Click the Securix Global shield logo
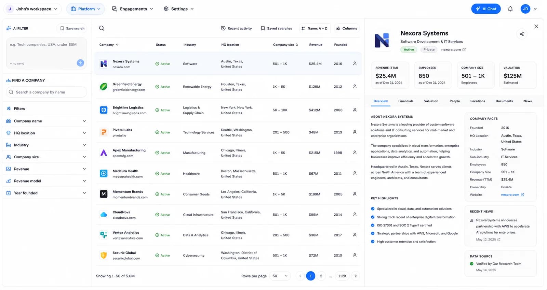 coord(104,255)
